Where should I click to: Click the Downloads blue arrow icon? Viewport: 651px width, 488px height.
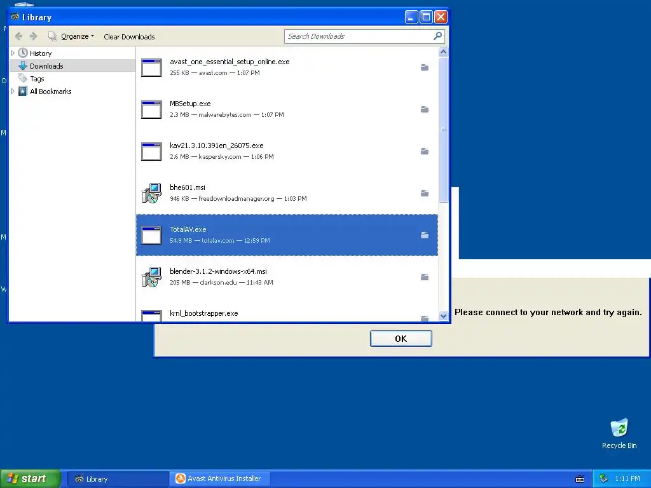click(23, 65)
